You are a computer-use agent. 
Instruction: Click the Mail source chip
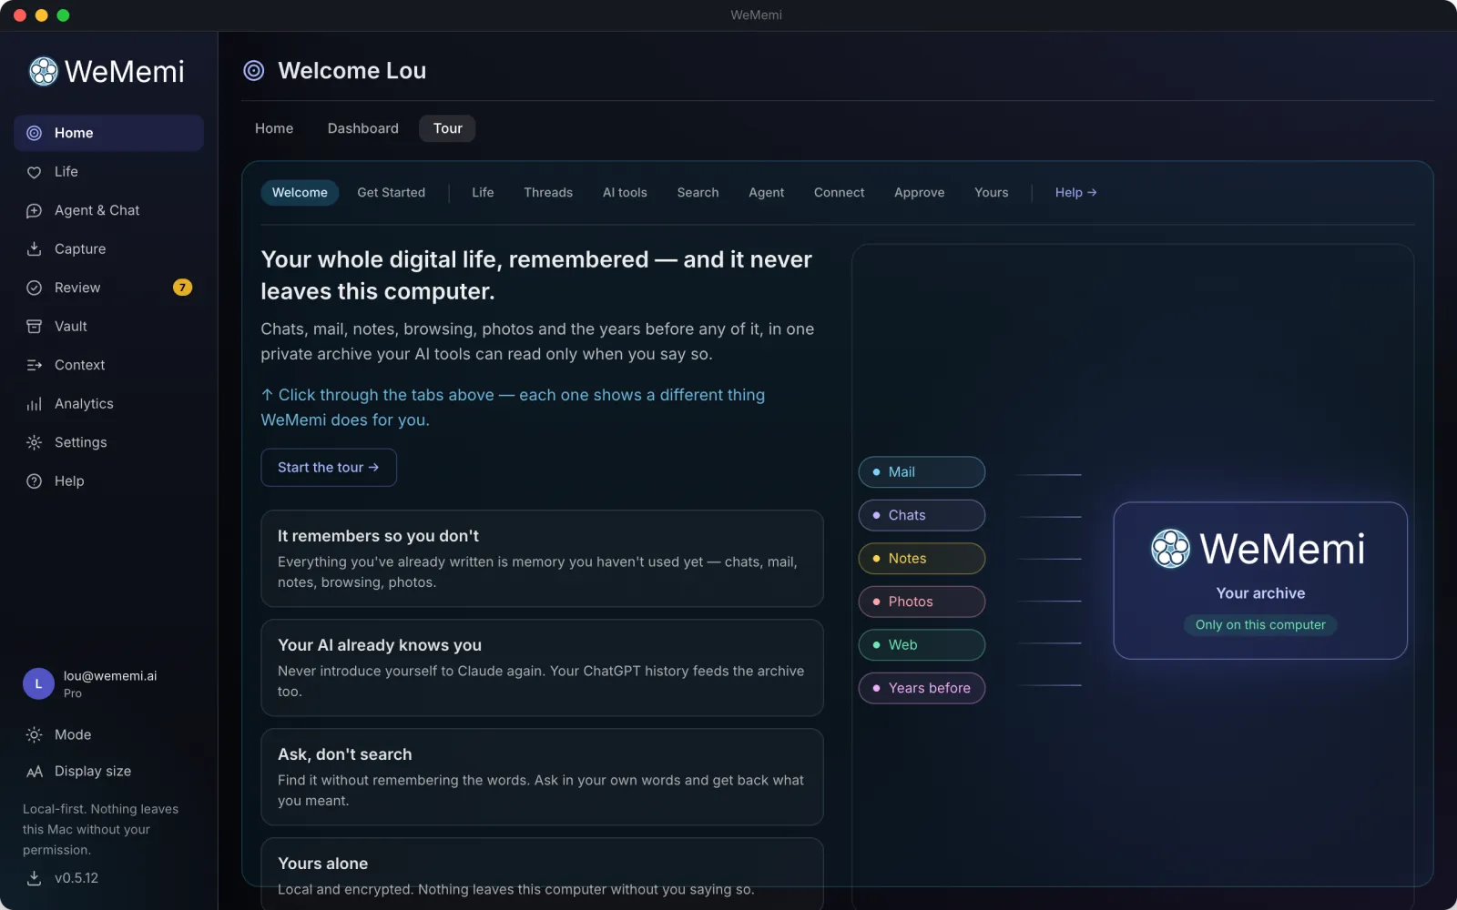(x=922, y=472)
